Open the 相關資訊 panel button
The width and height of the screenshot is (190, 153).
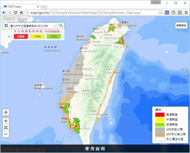pos(181,26)
